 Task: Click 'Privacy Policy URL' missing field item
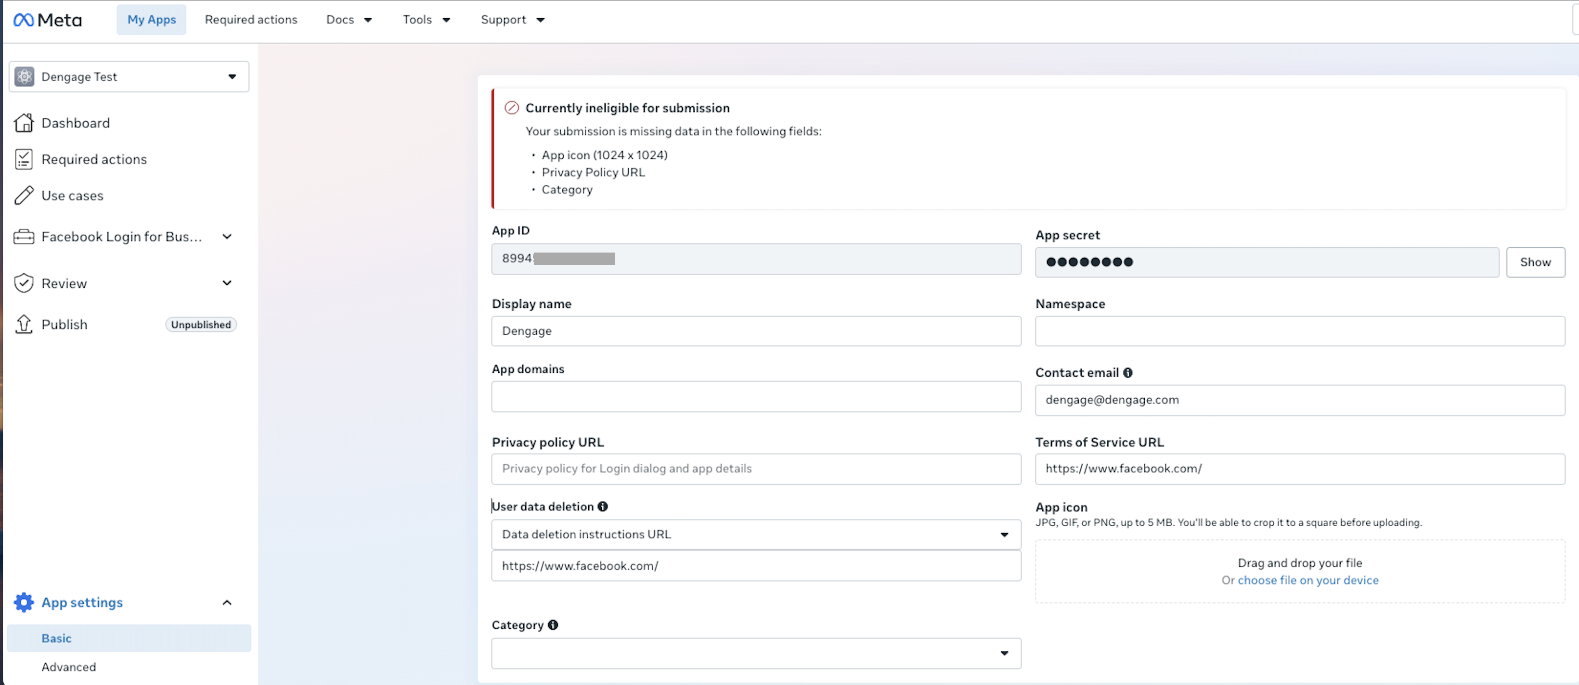(x=593, y=172)
